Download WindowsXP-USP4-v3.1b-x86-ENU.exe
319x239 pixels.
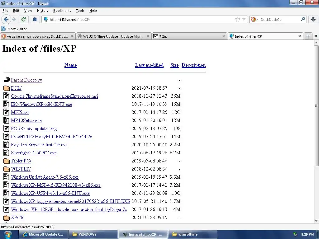tap(50, 193)
